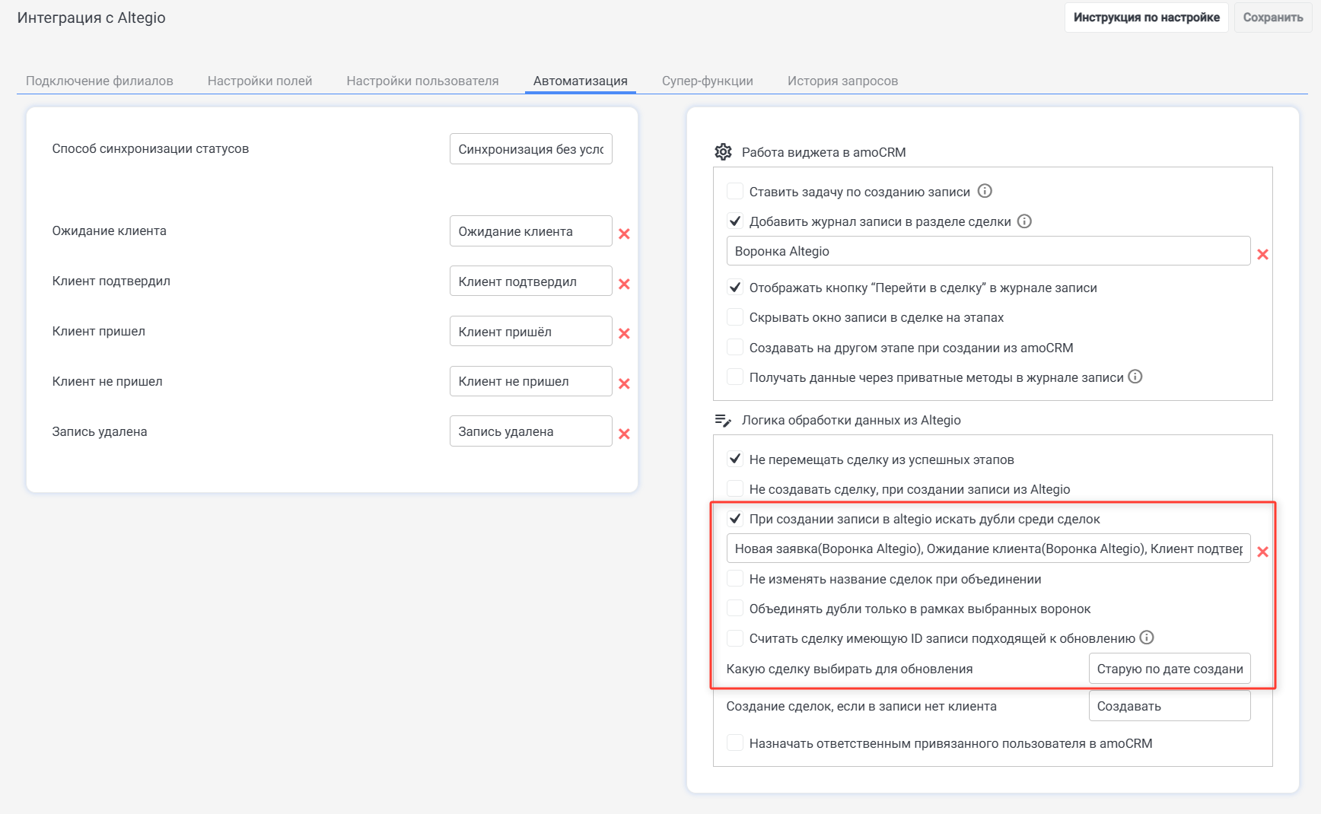Uncheck искать дубли среди сделок
This screenshot has width=1321, height=814.
pos(735,519)
